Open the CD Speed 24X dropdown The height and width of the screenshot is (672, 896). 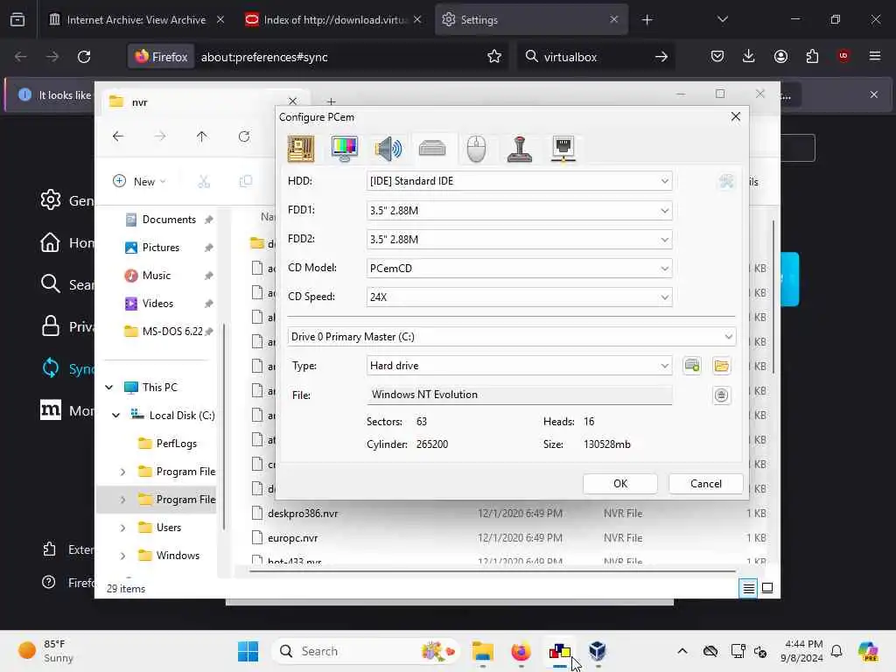(x=519, y=297)
